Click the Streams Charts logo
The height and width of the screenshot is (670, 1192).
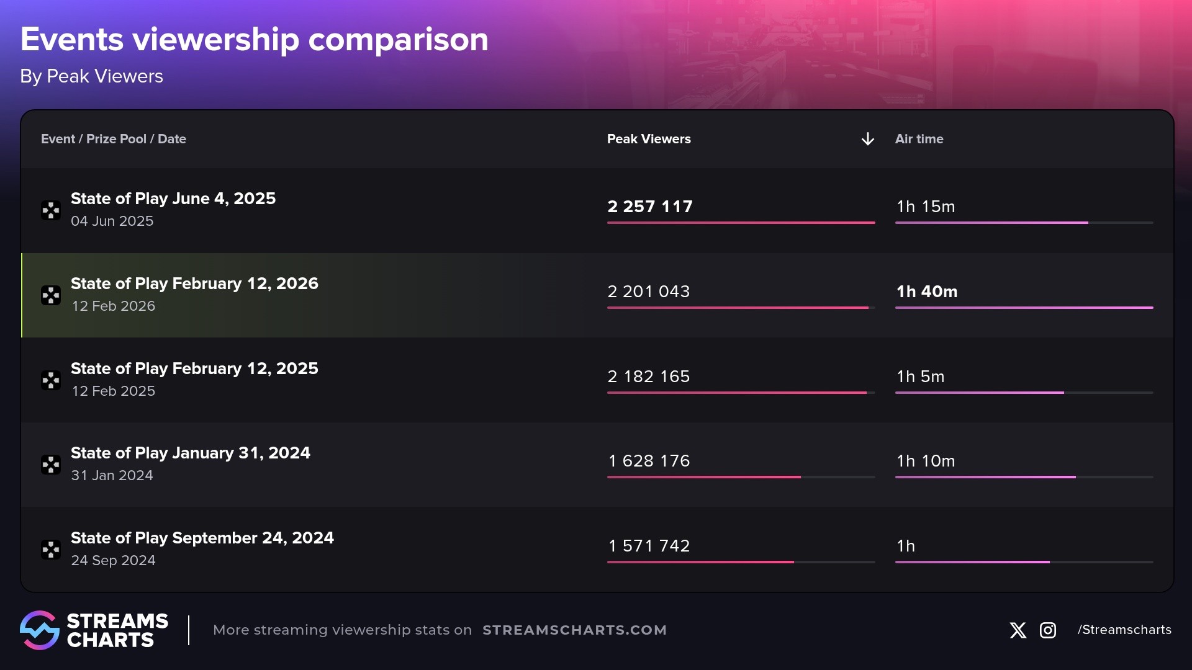(x=94, y=630)
